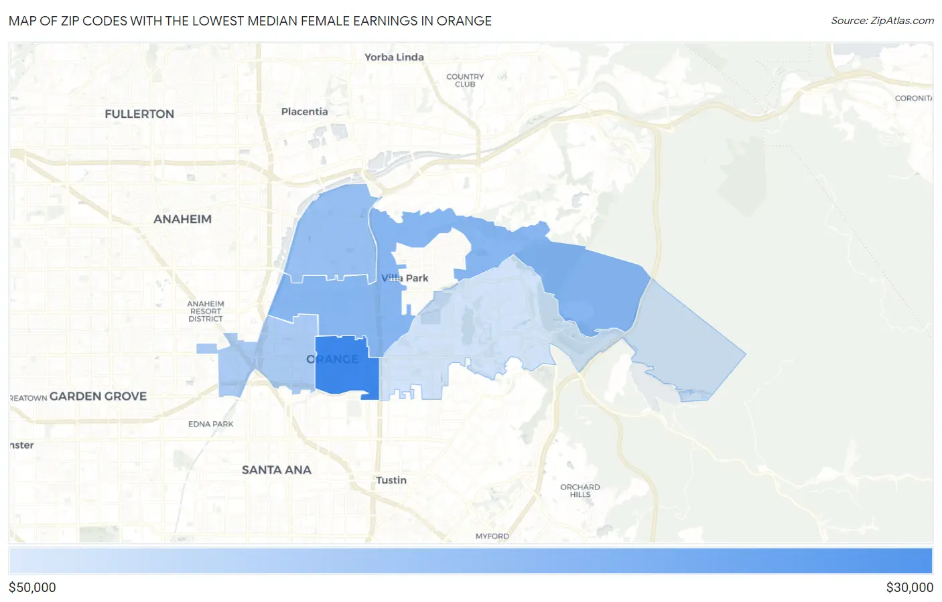Click the Yorba Linda map label
Viewport: 942px width, 602px height.
394,57
